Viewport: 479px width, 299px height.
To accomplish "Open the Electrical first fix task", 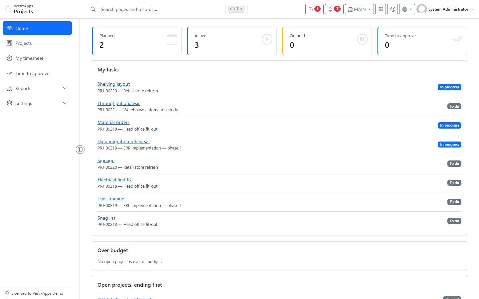I will pos(114,180).
